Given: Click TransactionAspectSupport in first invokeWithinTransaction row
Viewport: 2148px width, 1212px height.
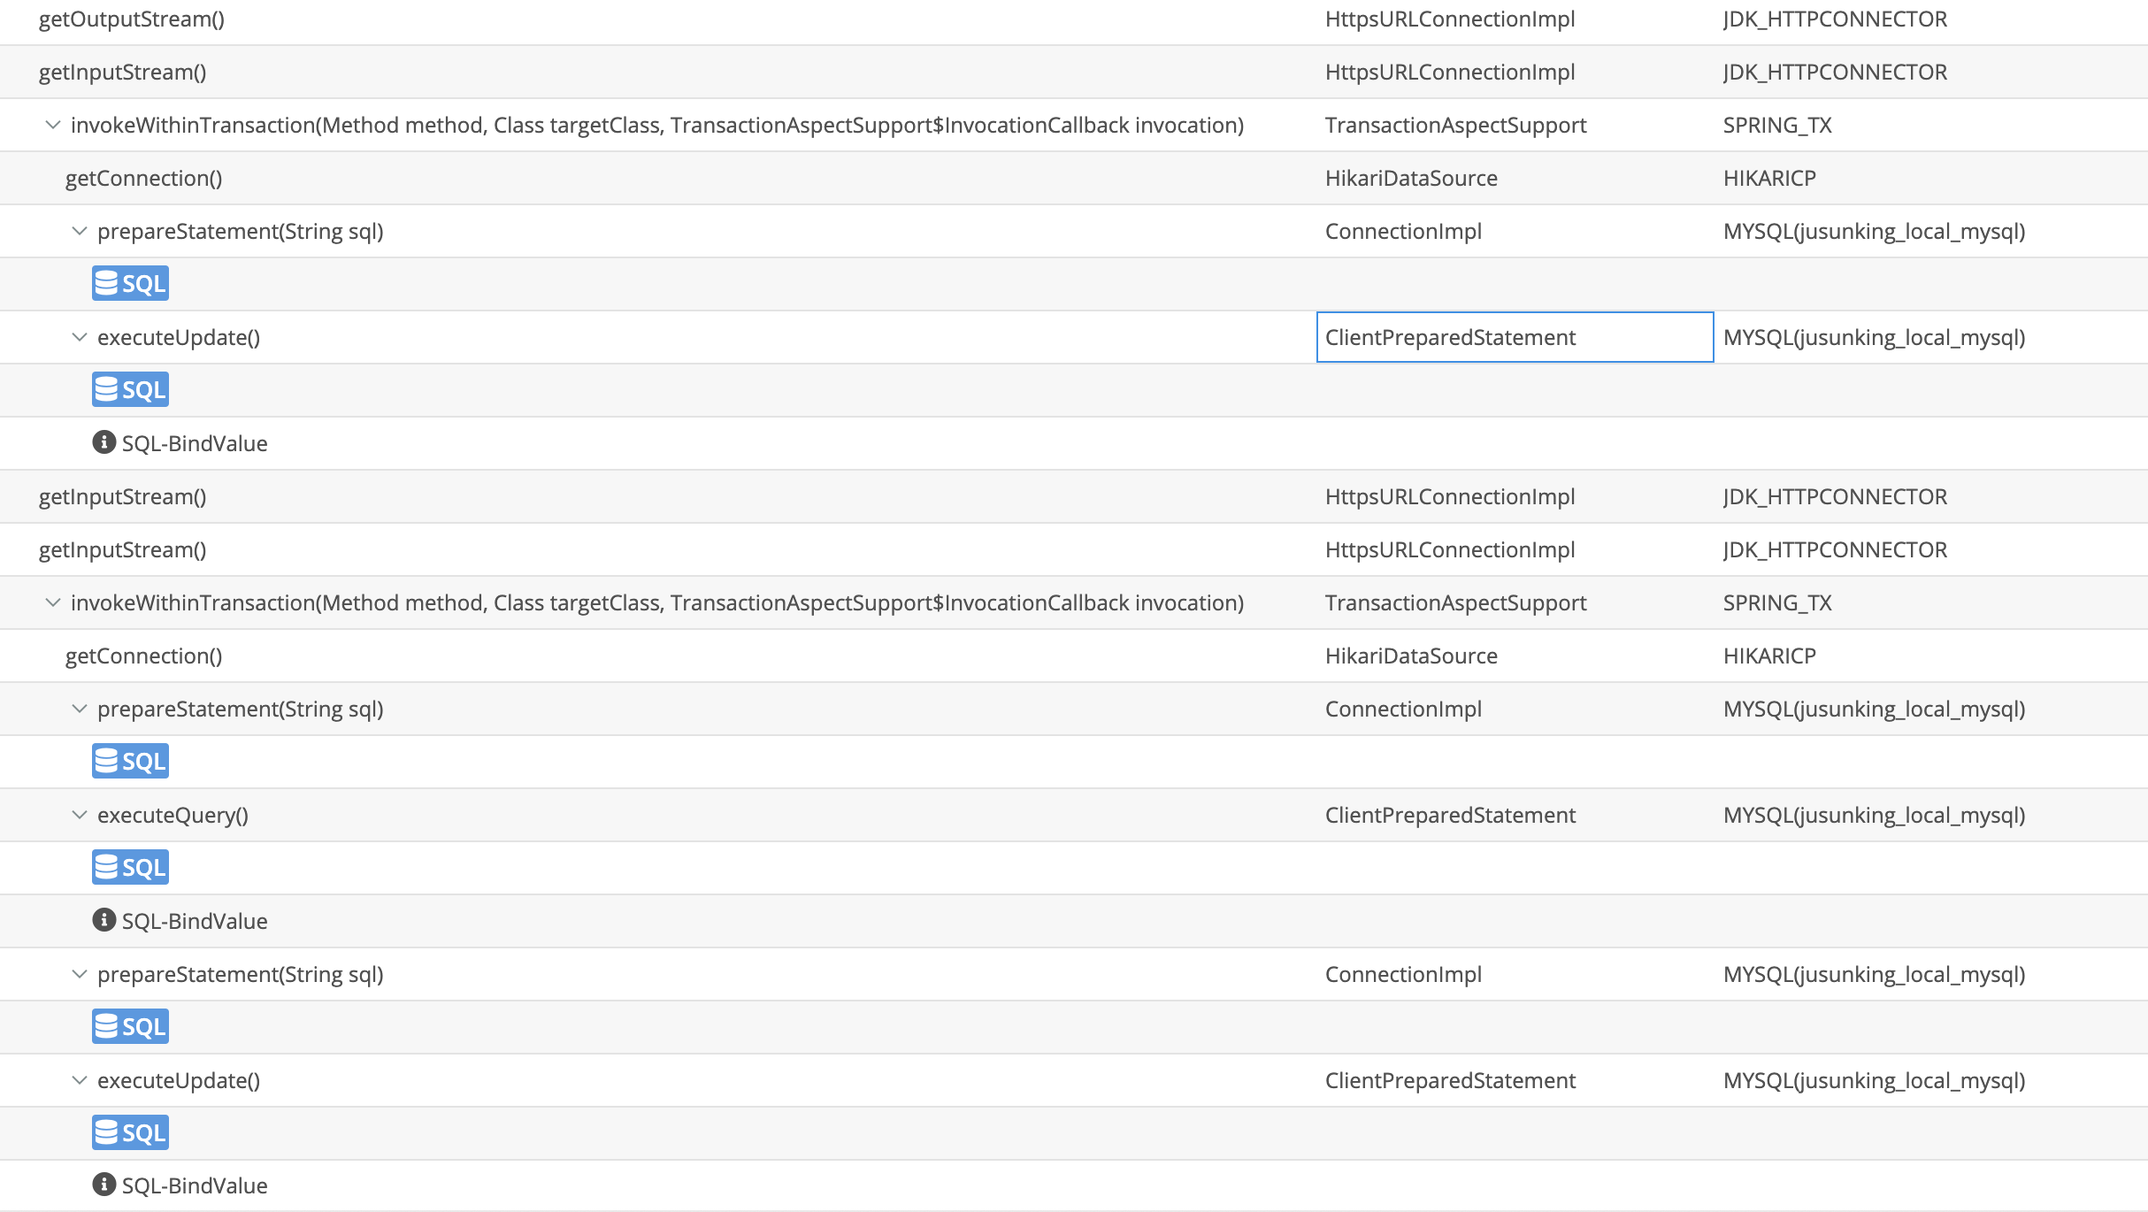Looking at the screenshot, I should click(1456, 125).
